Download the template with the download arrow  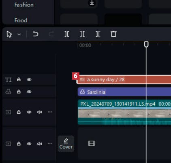click(92, 2)
